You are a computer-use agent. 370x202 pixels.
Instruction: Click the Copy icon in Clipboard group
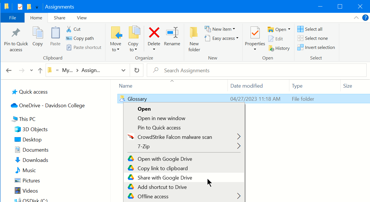[38, 33]
